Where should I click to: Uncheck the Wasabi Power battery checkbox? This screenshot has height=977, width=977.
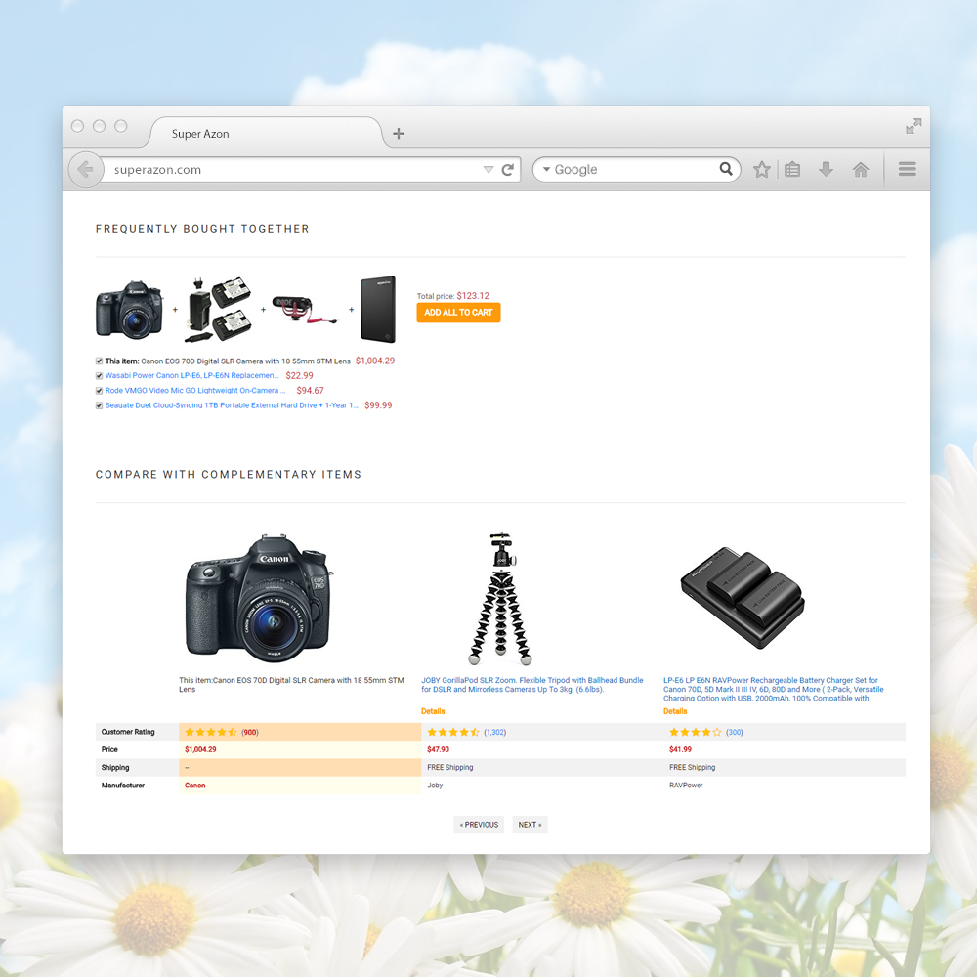pos(99,376)
